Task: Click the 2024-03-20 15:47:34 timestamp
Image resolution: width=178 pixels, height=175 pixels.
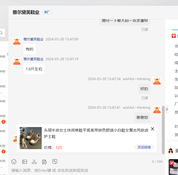Action: click(x=104, y=79)
